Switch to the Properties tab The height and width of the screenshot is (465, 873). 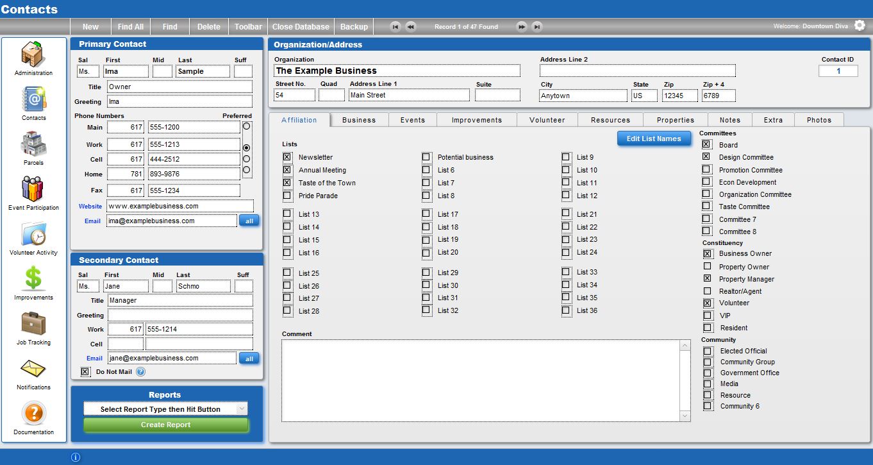[x=675, y=120]
